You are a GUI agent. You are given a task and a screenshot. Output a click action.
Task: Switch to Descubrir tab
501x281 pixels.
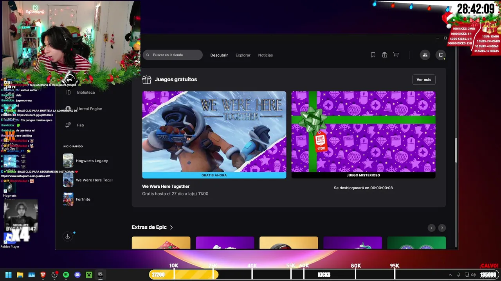point(219,55)
